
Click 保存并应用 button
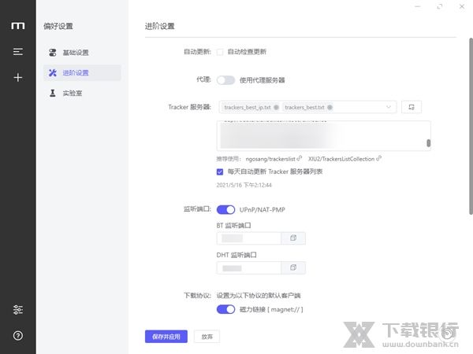(166, 337)
